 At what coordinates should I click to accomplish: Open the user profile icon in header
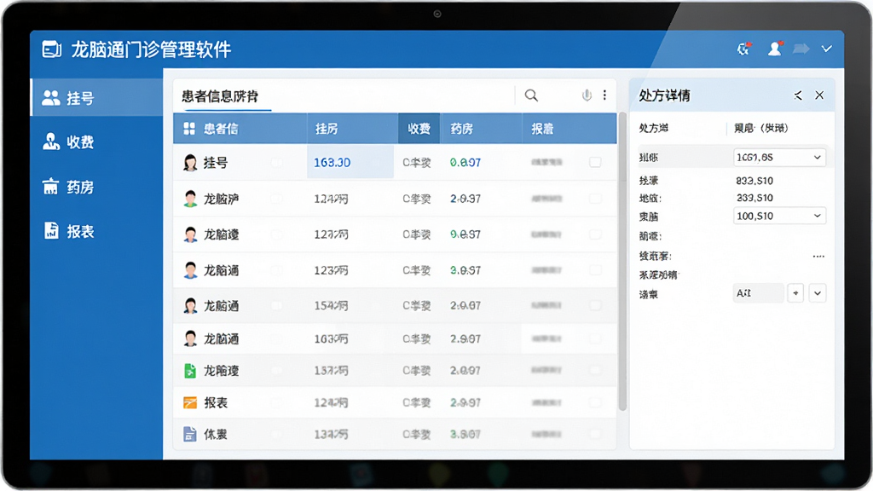(x=775, y=49)
